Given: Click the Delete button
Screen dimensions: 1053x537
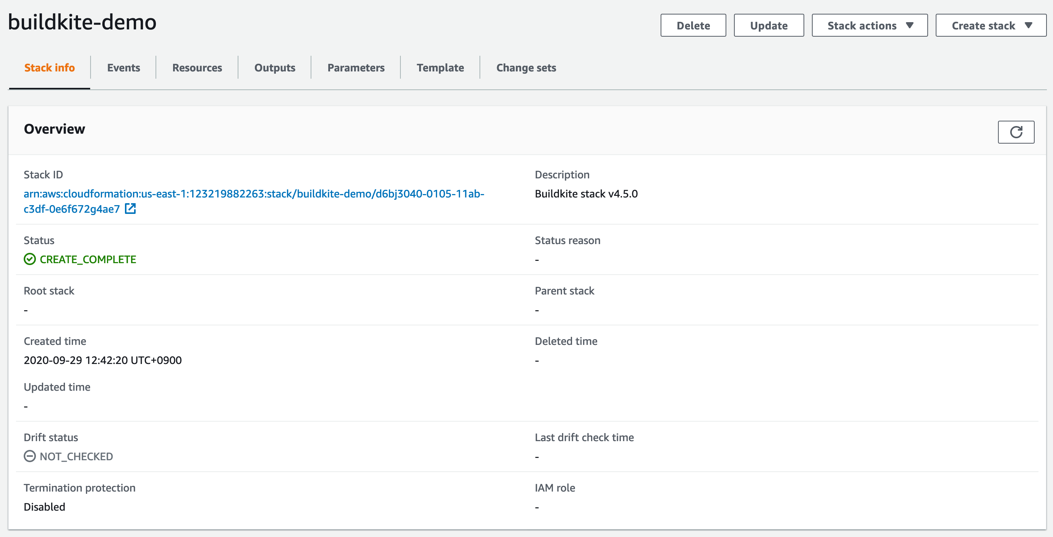Looking at the screenshot, I should [x=693, y=25].
